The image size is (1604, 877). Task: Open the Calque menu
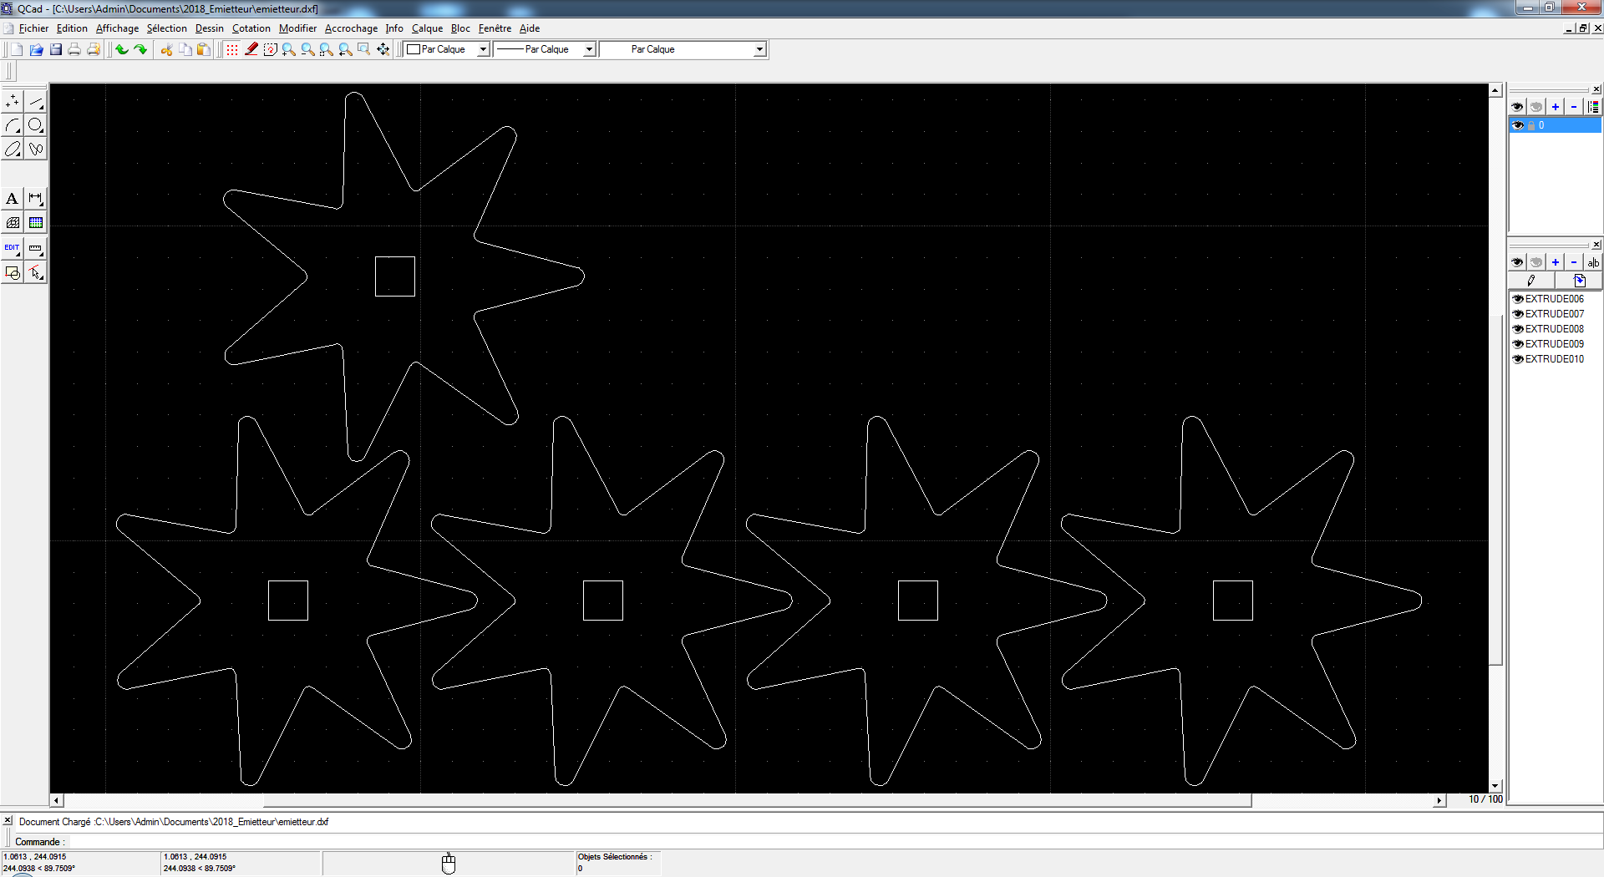point(427,28)
